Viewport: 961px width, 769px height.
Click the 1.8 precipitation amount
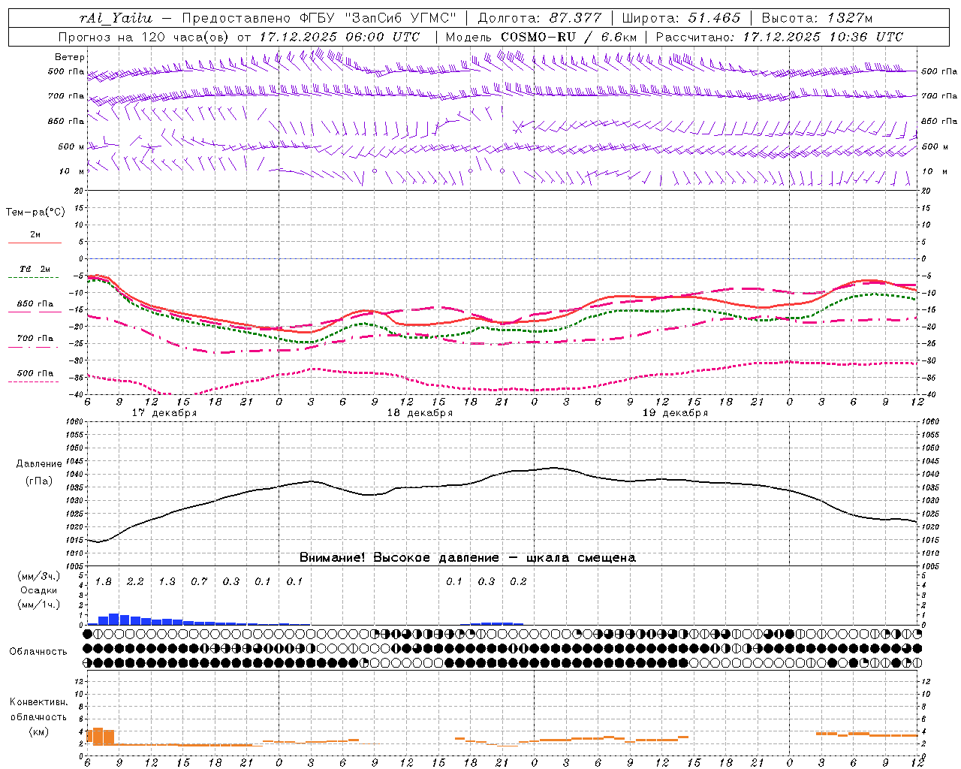tap(104, 582)
